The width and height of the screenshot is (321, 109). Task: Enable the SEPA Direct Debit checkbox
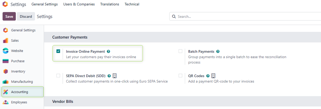(x=58, y=76)
